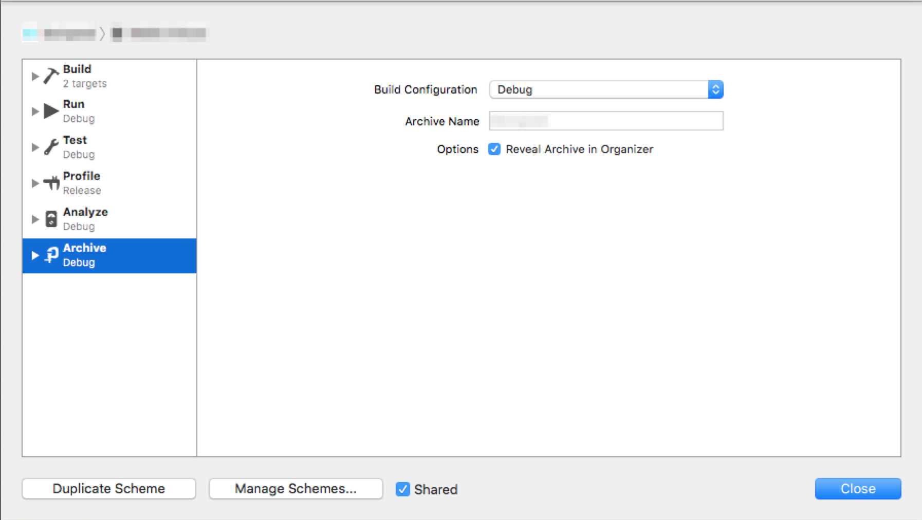This screenshot has height=520, width=922.
Task: Click the Run play icon
Action: pos(51,110)
